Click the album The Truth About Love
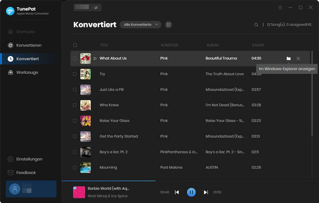 225,74
